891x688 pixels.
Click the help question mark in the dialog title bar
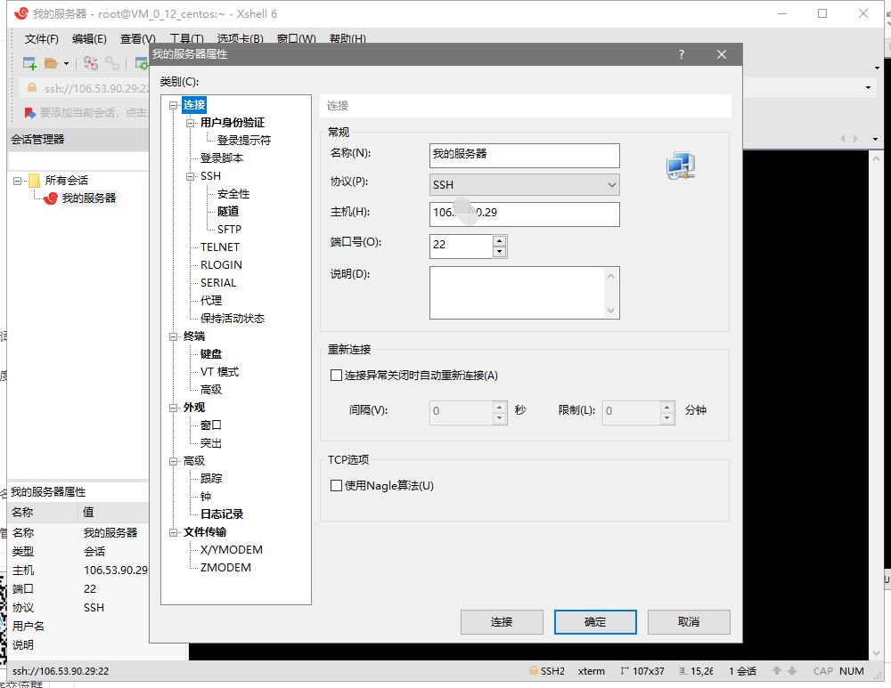tap(682, 54)
